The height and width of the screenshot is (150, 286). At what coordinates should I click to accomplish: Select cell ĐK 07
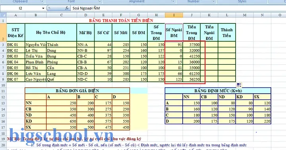[15, 79]
